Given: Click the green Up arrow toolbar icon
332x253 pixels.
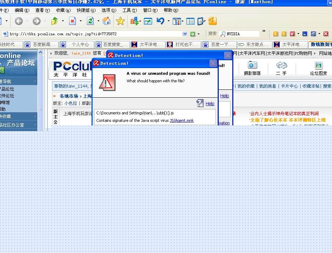Looking at the screenshot, I should point(55,21).
